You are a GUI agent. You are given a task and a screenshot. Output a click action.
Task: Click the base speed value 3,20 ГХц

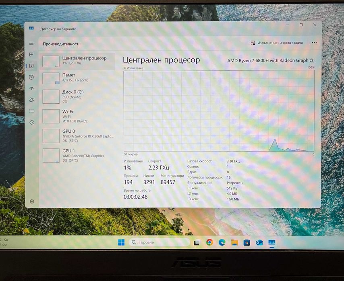pyautogui.click(x=233, y=161)
